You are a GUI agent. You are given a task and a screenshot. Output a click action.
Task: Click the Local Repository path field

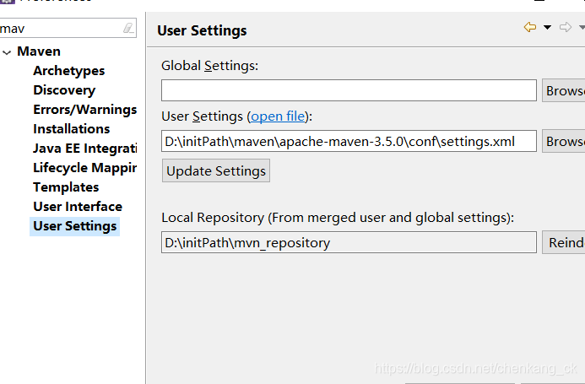coord(349,242)
